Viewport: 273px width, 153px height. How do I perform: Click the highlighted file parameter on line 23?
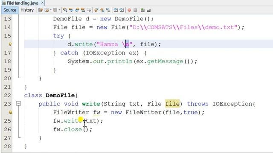(x=172, y=104)
